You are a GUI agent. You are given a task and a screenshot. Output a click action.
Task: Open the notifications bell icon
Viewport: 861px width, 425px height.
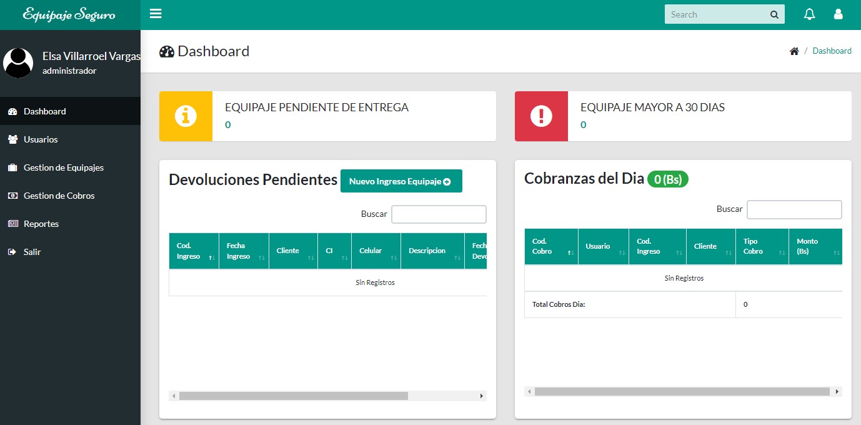[809, 14]
